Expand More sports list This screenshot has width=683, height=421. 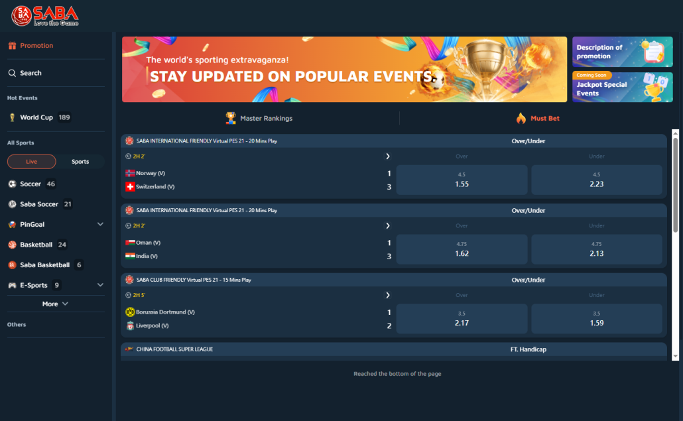55,304
